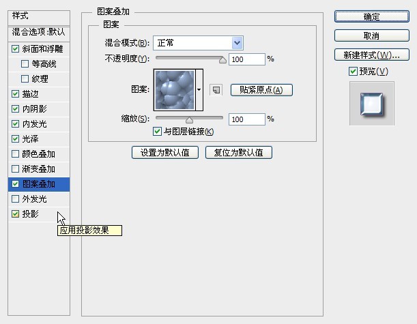Open the pattern picker dropdown arrow
The height and width of the screenshot is (324, 417).
(x=199, y=90)
